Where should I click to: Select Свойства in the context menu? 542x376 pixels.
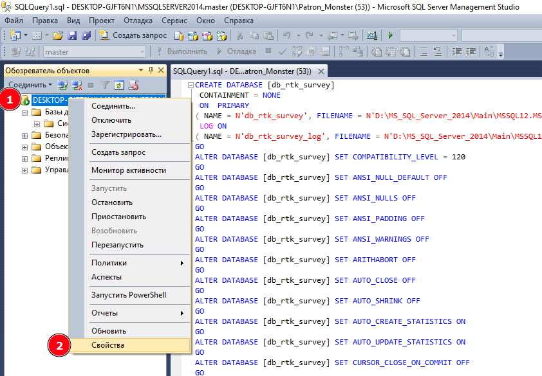click(130, 345)
